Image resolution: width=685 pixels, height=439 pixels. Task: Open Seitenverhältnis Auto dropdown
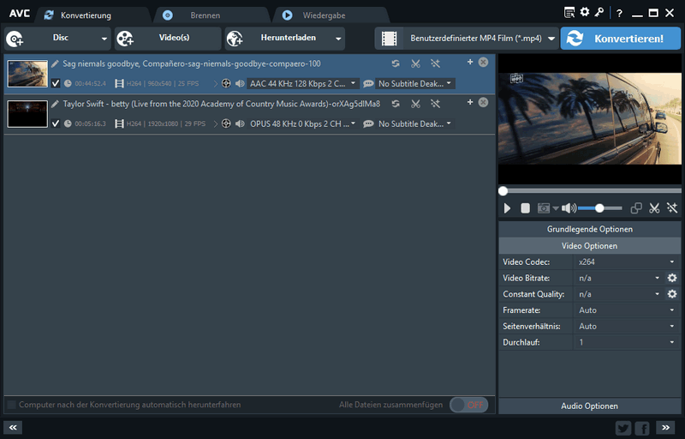coord(627,326)
